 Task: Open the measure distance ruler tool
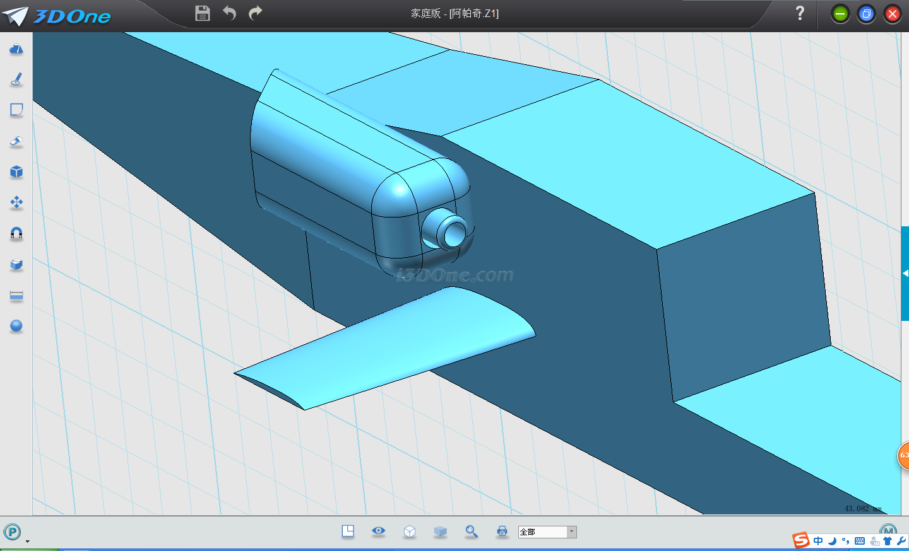pyautogui.click(x=16, y=296)
